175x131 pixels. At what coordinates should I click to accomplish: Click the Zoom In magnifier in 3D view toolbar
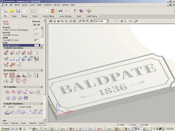pyautogui.click(x=62, y=21)
